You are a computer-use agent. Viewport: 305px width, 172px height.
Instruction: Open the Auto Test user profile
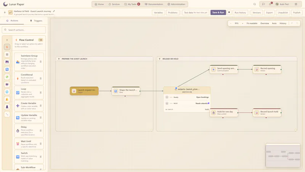pos(282,4)
